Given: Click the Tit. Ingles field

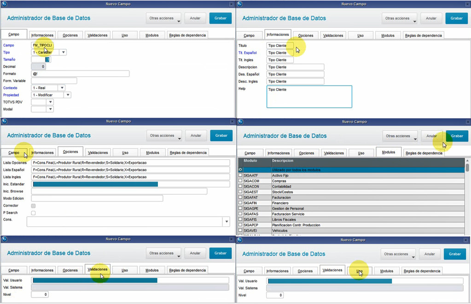Looking at the screenshot, I should [280, 60].
